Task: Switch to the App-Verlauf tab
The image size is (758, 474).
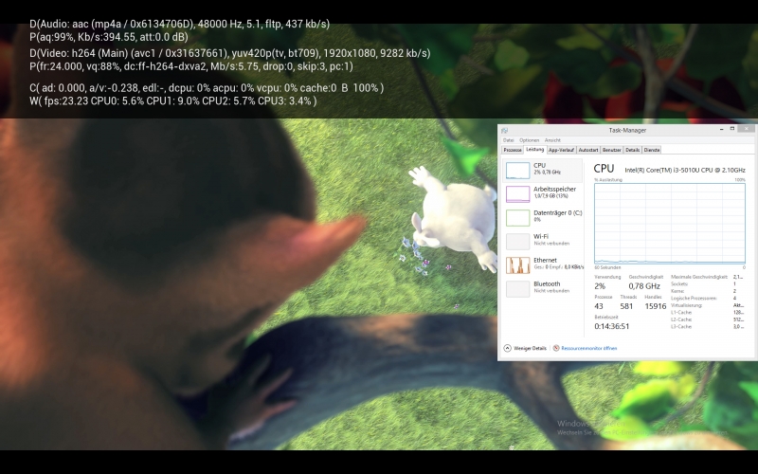Action: pos(561,150)
